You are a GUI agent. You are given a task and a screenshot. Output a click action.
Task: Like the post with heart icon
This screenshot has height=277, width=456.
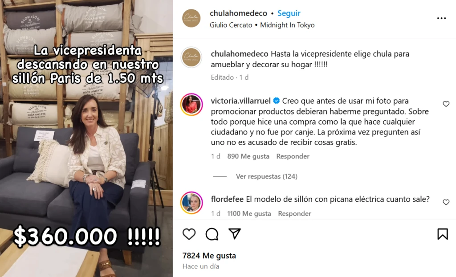click(x=189, y=234)
